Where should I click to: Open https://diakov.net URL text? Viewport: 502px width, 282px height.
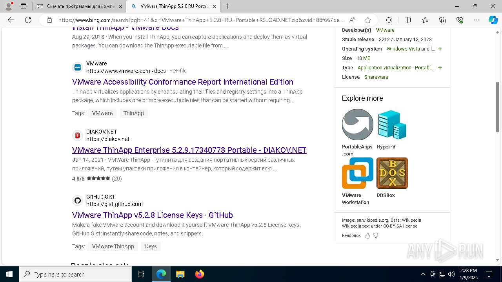[x=108, y=139]
